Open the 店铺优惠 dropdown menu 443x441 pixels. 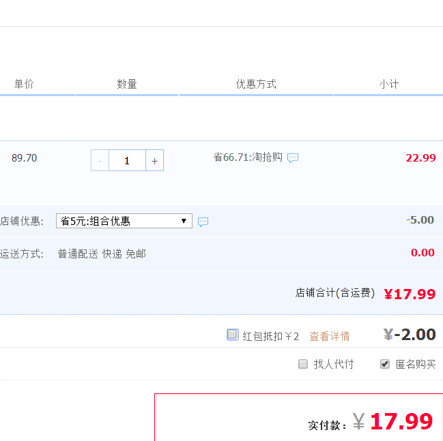124,221
